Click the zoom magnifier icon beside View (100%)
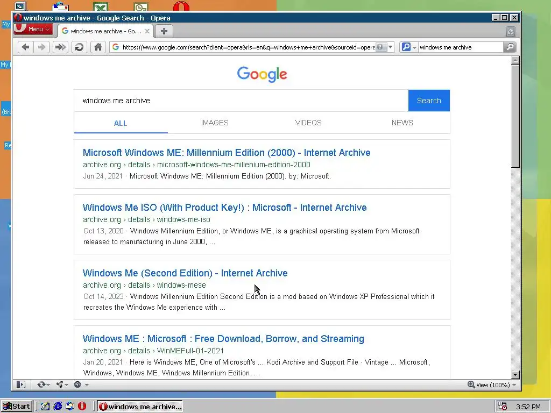The width and height of the screenshot is (551, 413). coord(471,384)
